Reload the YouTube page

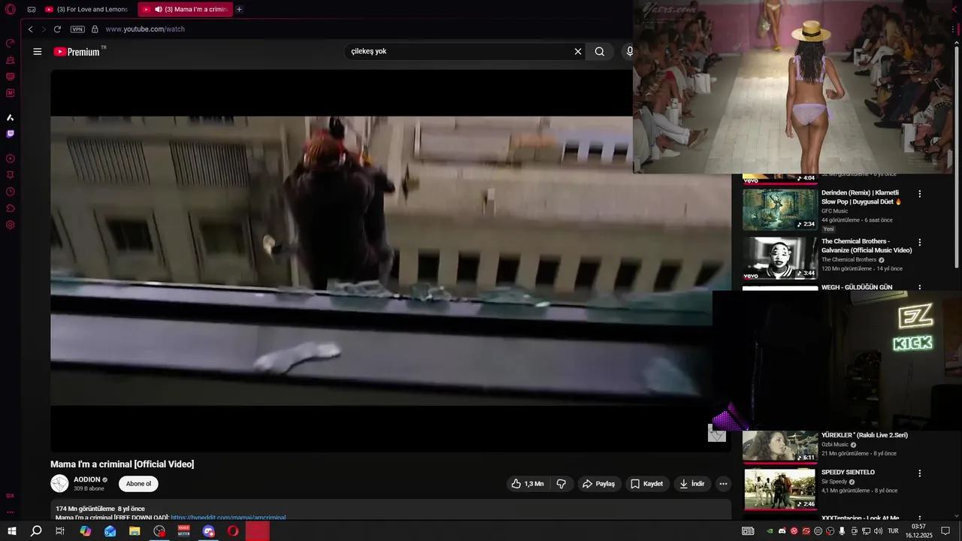[57, 29]
